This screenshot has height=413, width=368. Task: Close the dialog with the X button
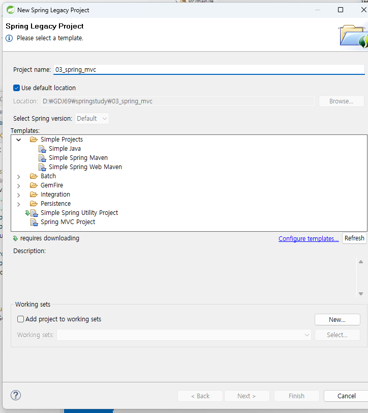[x=364, y=10]
